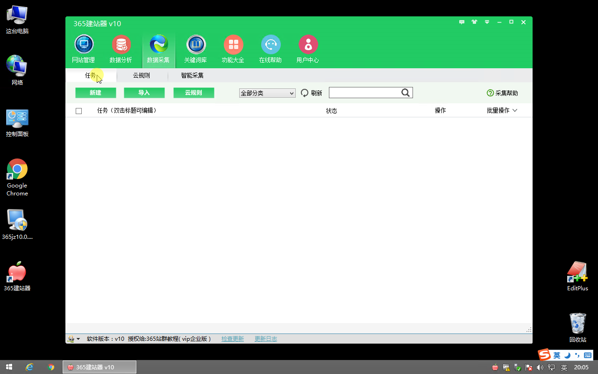Screen dimensions: 598x374
Task: Switch to 任务 tab
Action: (91, 75)
